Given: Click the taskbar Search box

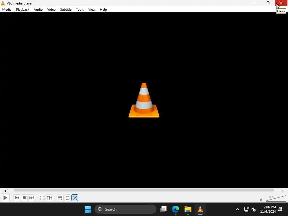Looking at the screenshot, I should [x=125, y=209].
